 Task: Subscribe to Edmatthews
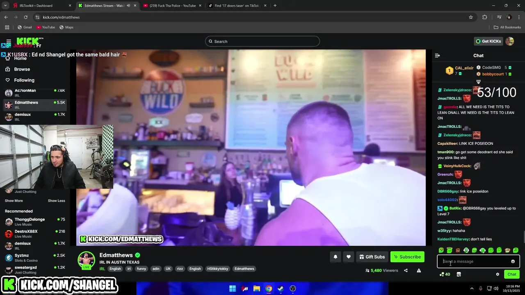point(407,257)
